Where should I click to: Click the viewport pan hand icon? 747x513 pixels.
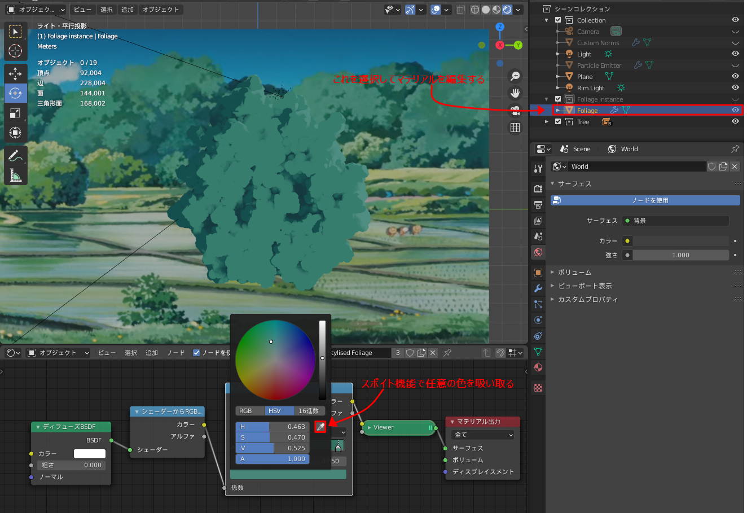tap(515, 93)
